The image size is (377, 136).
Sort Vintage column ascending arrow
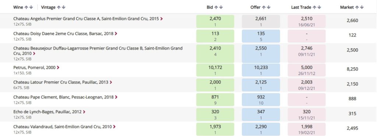pos(59,7)
